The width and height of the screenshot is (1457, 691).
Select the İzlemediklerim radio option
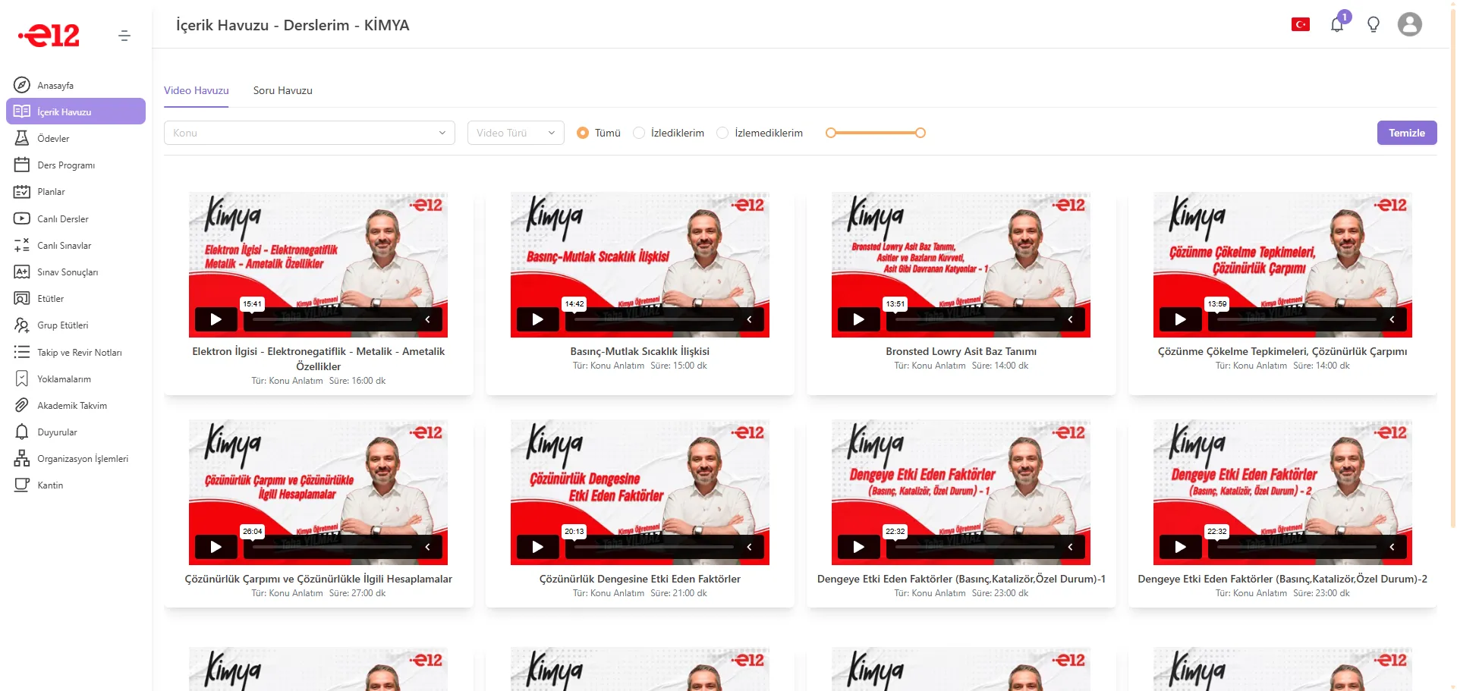722,133
